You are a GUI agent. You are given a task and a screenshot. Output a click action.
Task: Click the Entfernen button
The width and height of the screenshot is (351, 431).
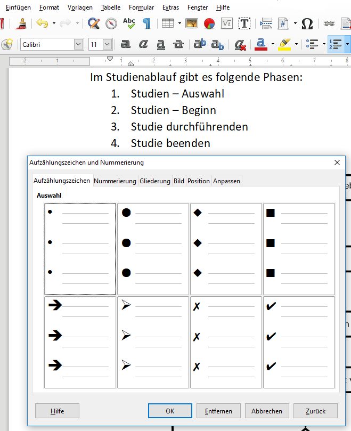click(218, 411)
